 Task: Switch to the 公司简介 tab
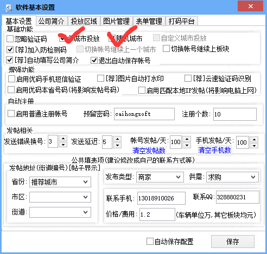tap(52, 21)
